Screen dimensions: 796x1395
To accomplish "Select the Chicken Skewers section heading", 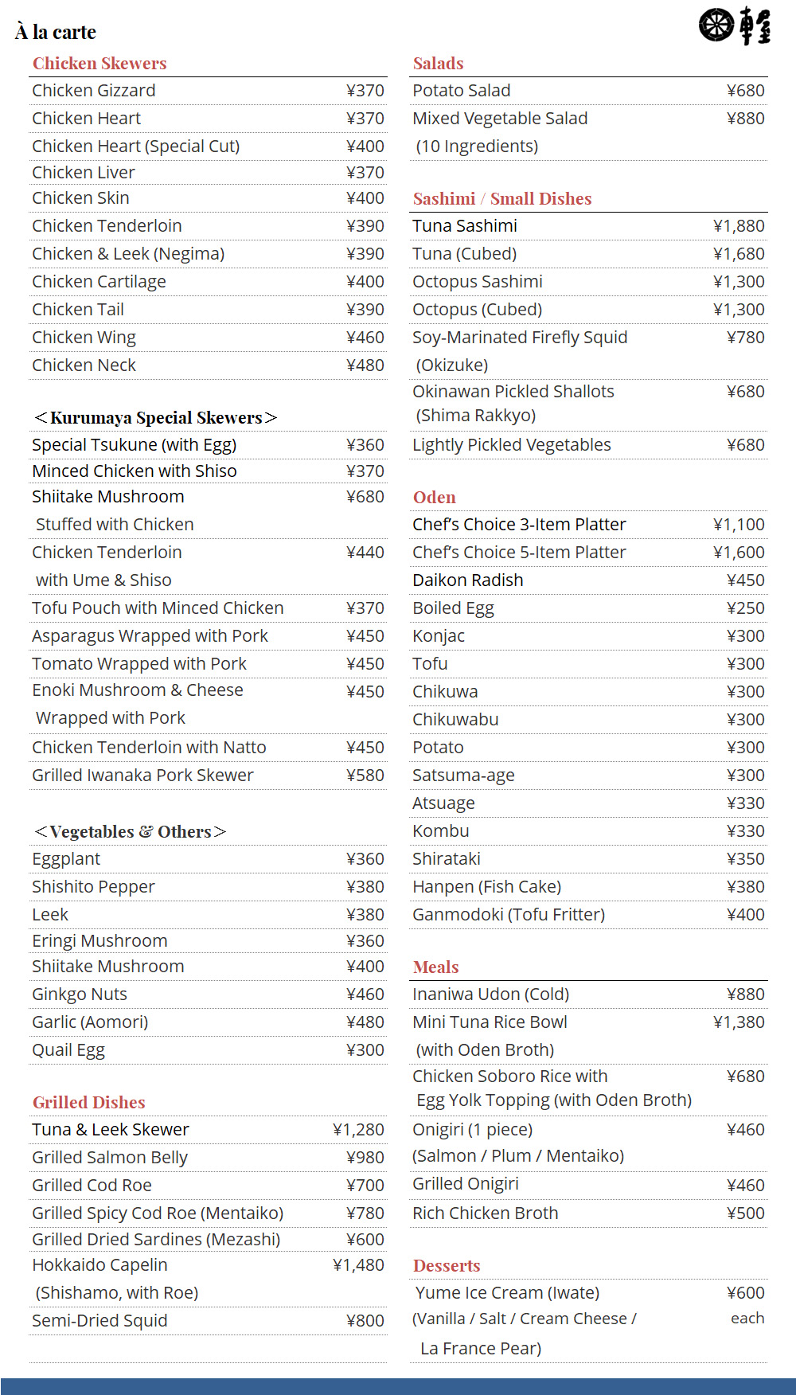I will [x=99, y=64].
